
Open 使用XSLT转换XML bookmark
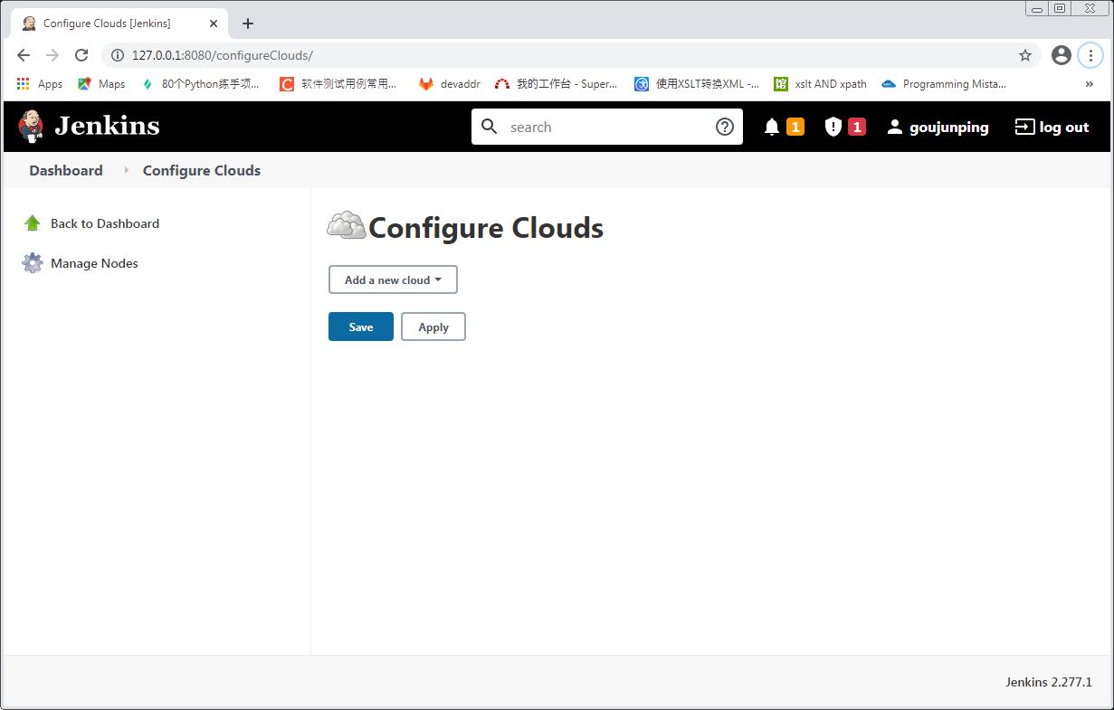click(697, 84)
